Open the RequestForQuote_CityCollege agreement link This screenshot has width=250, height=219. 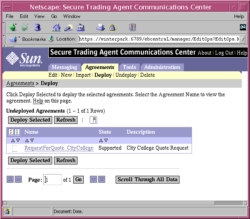click(59, 148)
